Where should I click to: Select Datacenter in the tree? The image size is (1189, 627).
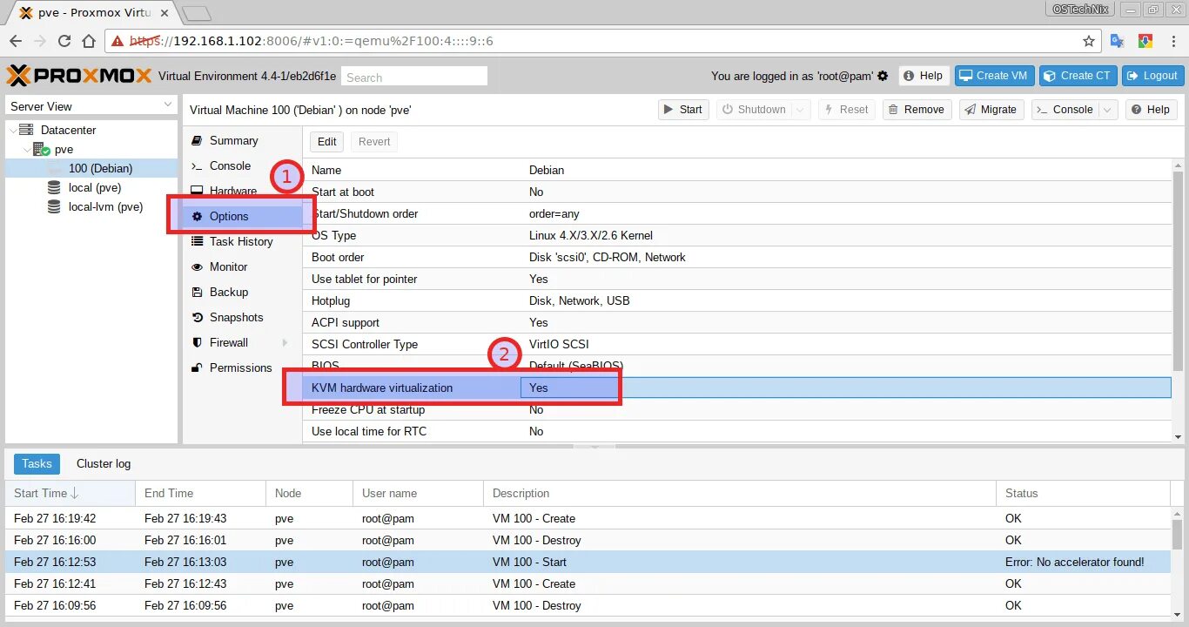(x=68, y=130)
